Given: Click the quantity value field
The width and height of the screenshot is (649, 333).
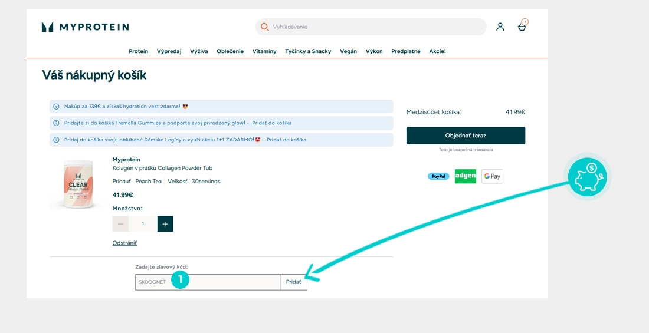Looking at the screenshot, I should point(143,224).
